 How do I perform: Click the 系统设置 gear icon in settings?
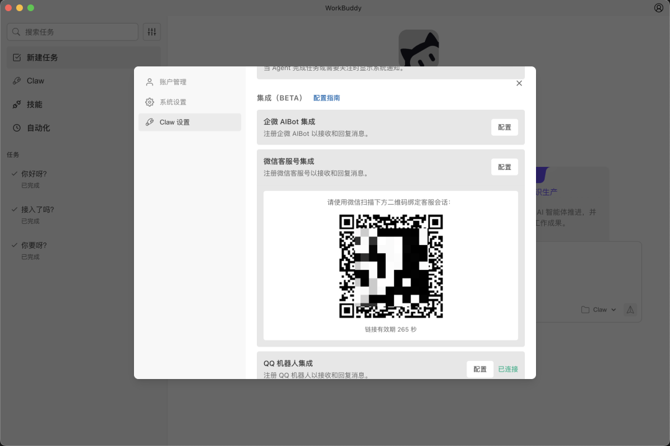(150, 102)
